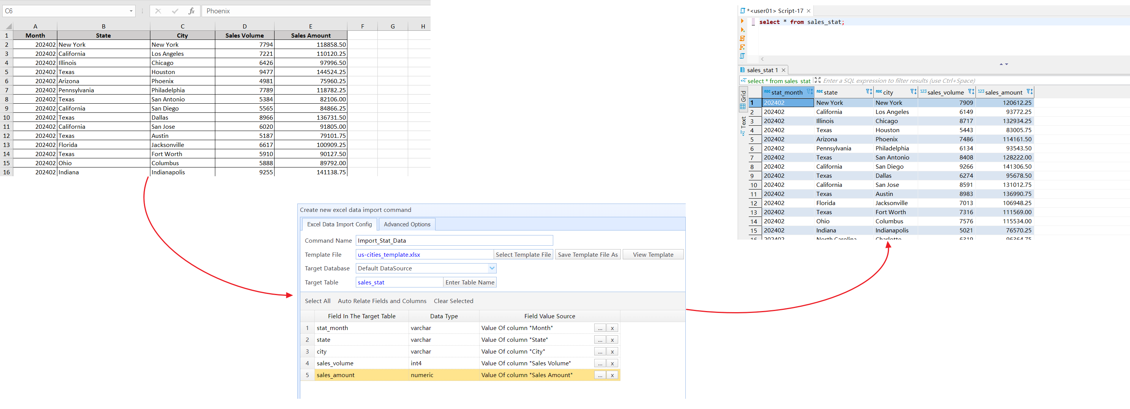Click the sales_amount column filter/sort icon
The height and width of the screenshot is (409, 1130).
1029,92
